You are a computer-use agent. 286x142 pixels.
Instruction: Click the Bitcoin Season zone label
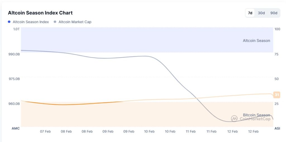click(256, 115)
